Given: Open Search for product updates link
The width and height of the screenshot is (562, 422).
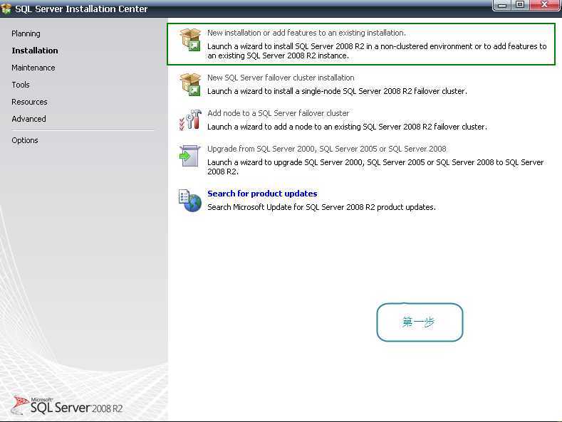Looking at the screenshot, I should pos(262,194).
